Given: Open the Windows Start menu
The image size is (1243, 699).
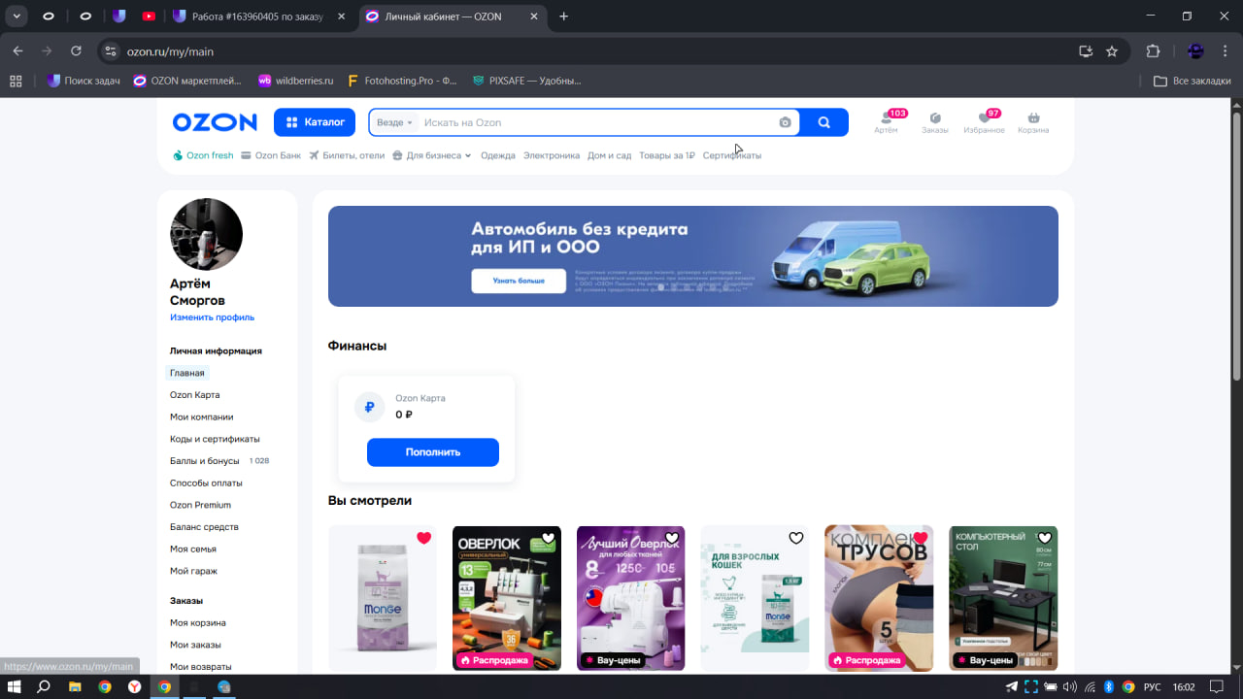Looking at the screenshot, I should tap(14, 686).
